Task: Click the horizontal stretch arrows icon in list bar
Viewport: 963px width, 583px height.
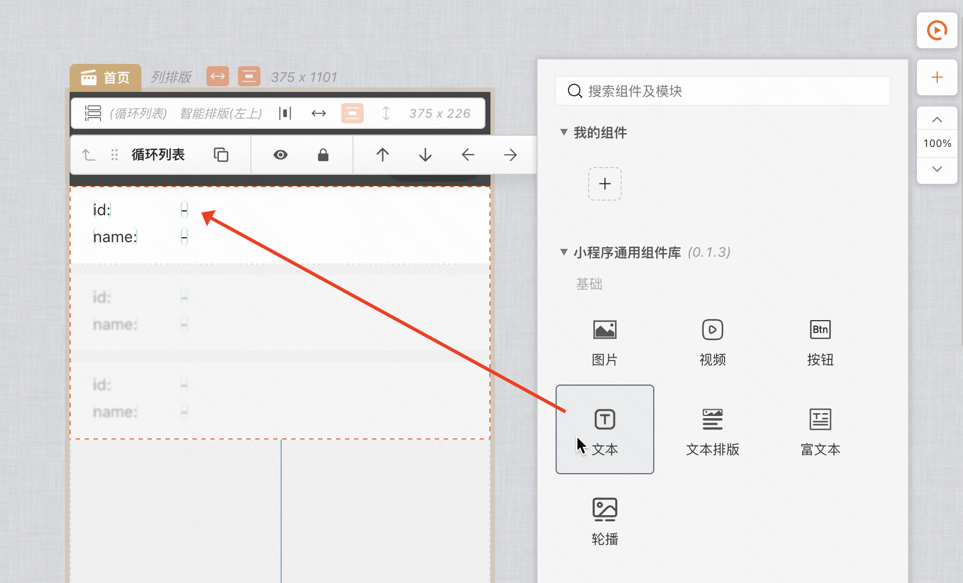Action: coord(319,113)
